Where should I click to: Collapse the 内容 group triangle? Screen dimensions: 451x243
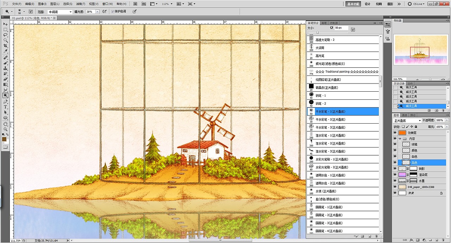400,139
